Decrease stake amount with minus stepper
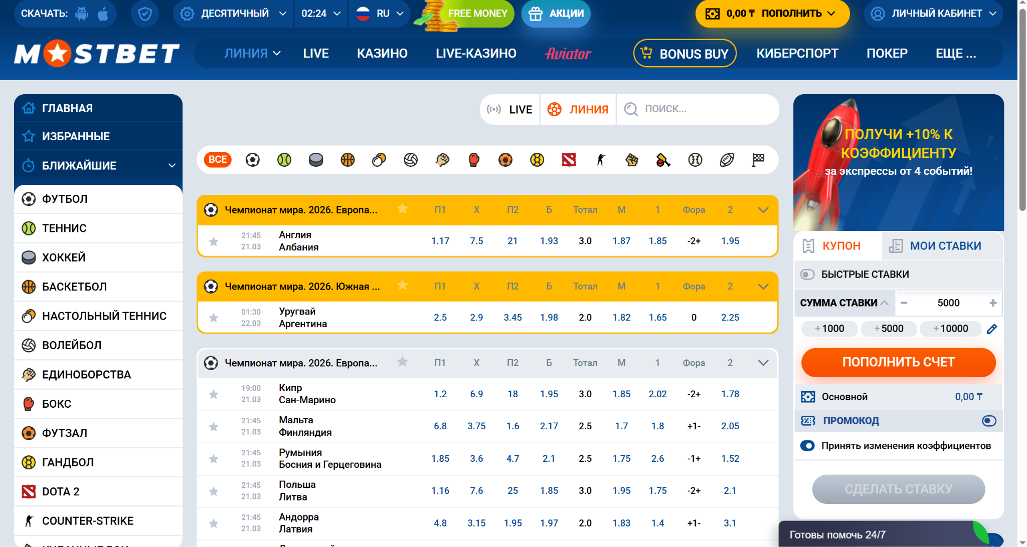This screenshot has height=547, width=1027. (x=904, y=303)
